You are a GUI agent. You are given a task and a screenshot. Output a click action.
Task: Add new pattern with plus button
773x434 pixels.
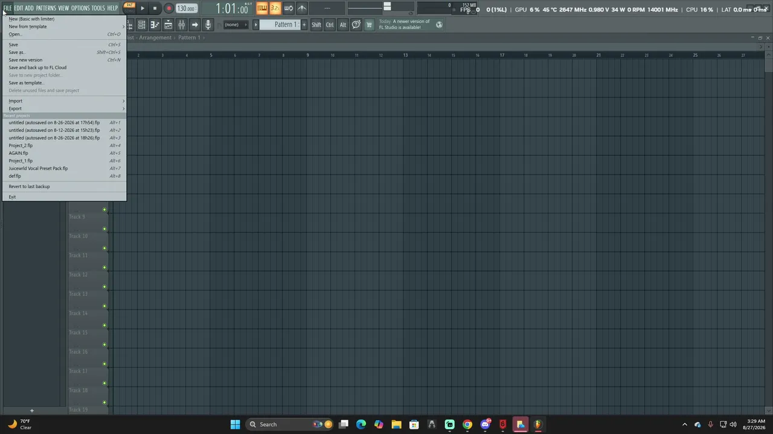(304, 25)
